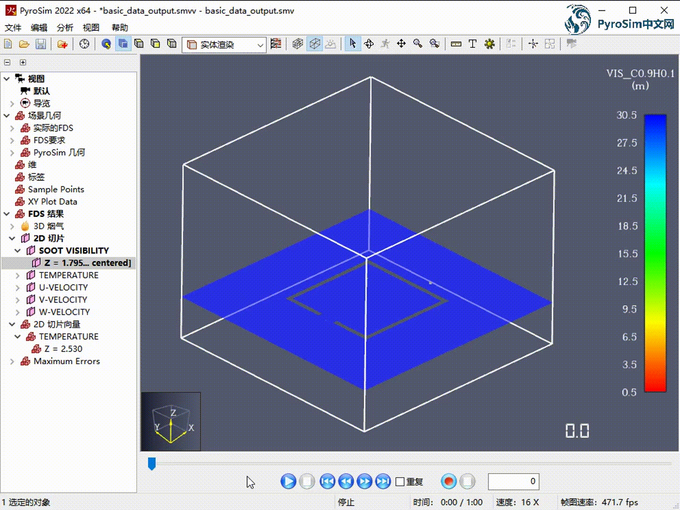This screenshot has width=680, height=510.
Task: Open the 实体渲染 render mode dropdown
Action: (224, 45)
